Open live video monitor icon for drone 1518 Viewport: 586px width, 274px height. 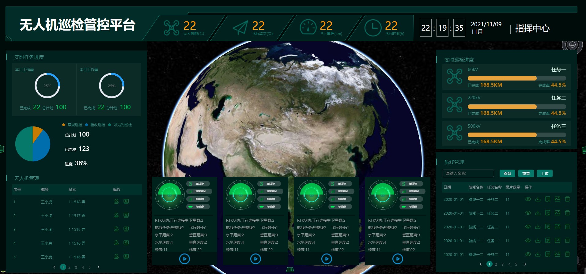coord(126,201)
